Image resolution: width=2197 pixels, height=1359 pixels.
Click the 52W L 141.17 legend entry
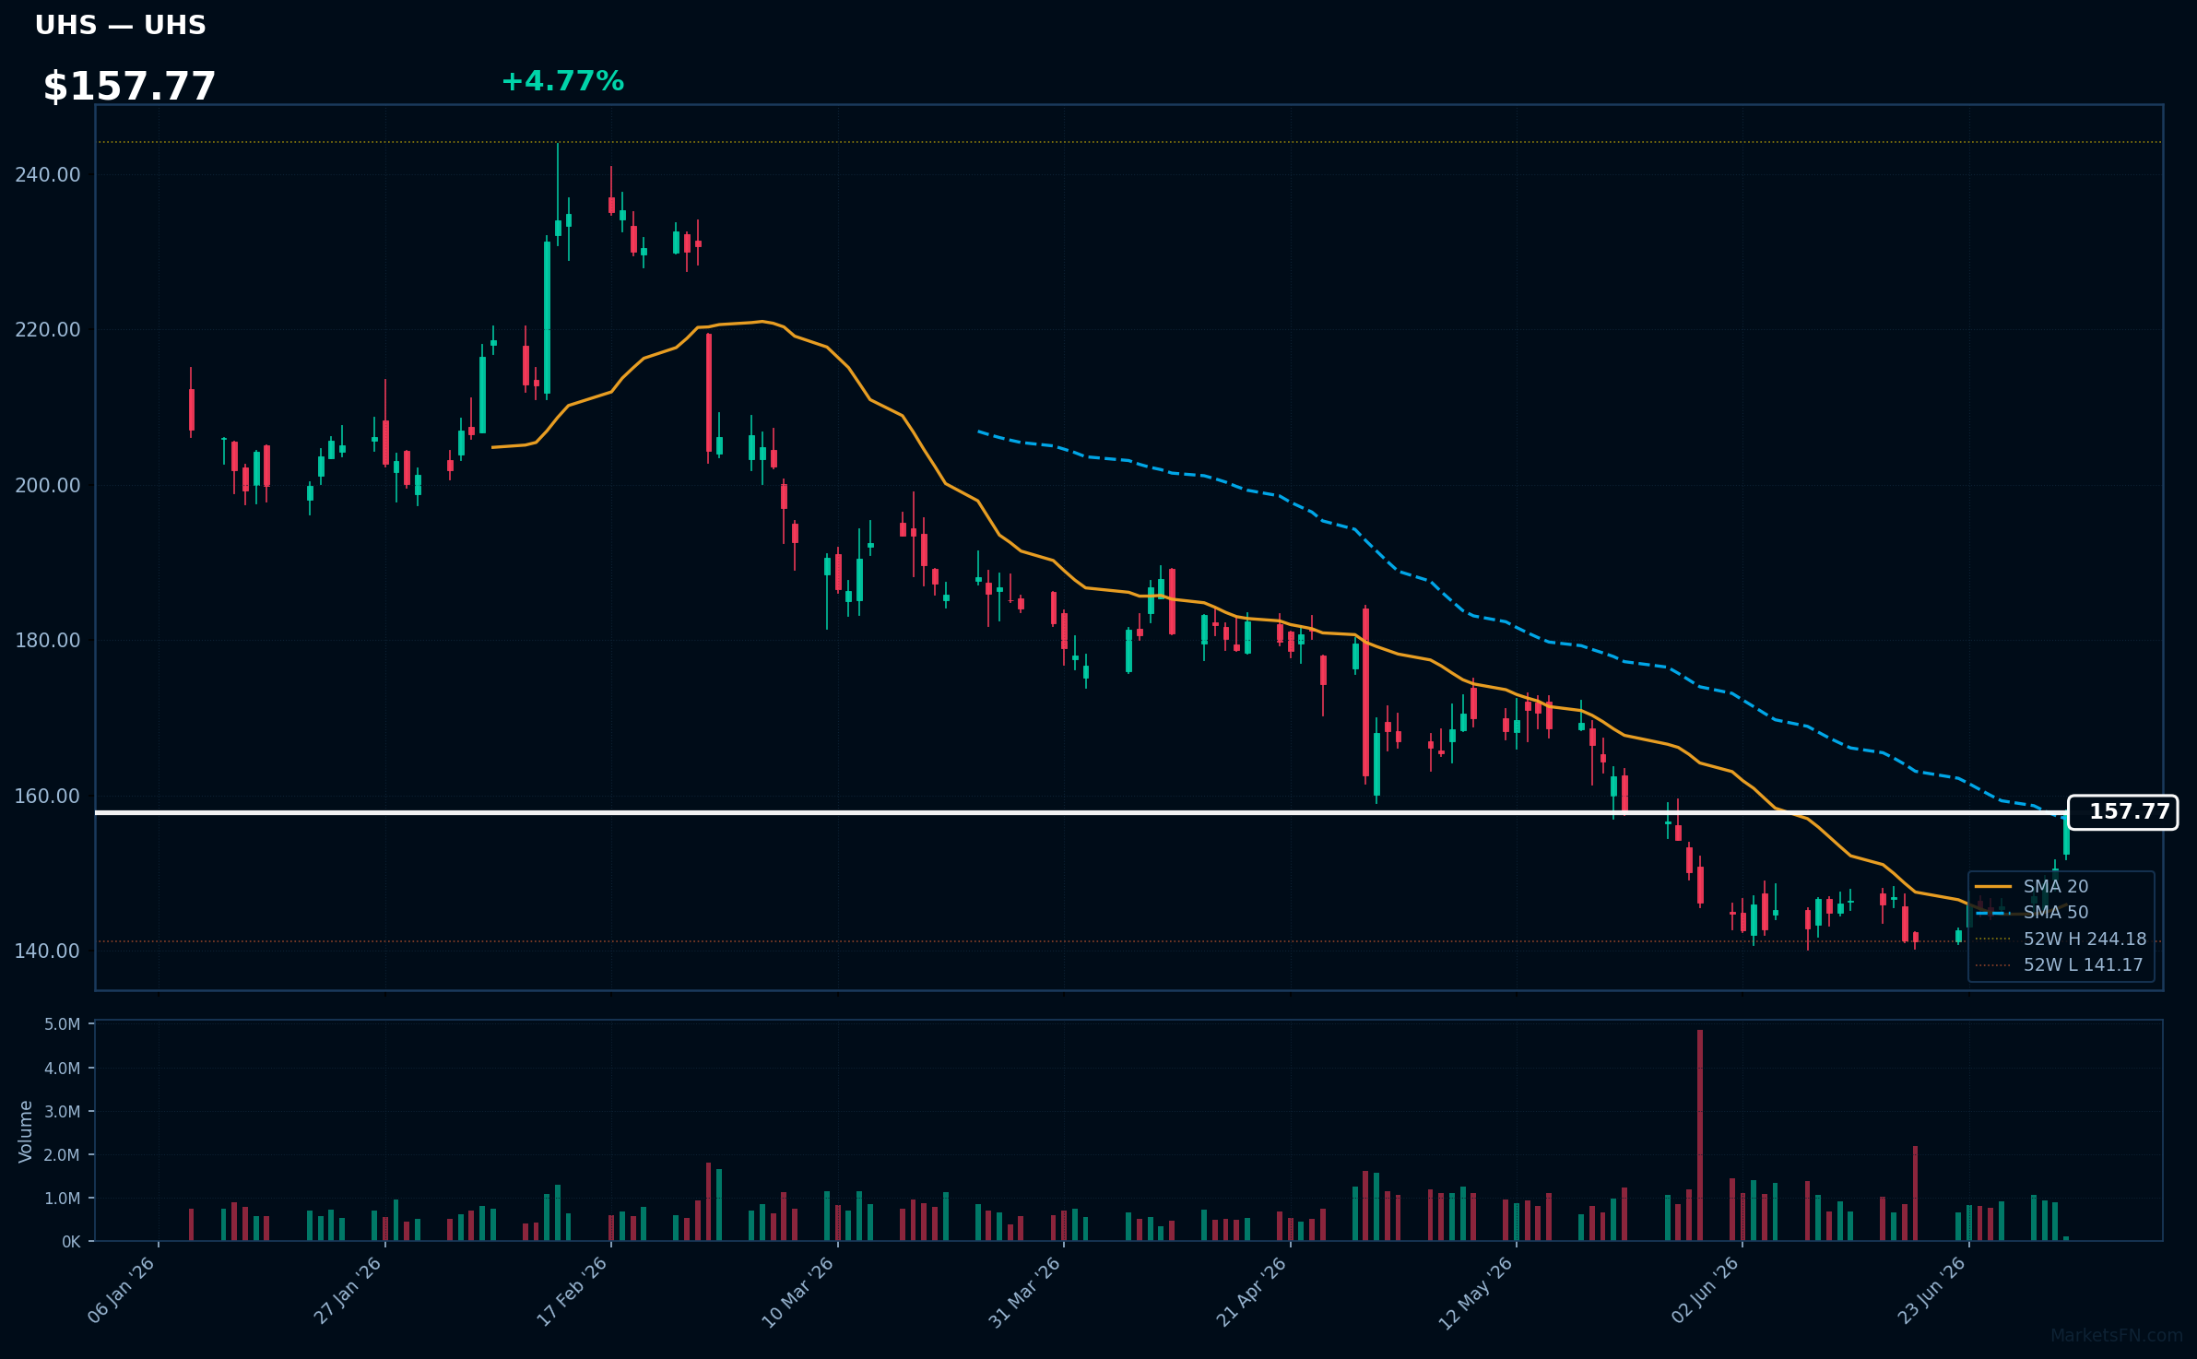point(2059,964)
